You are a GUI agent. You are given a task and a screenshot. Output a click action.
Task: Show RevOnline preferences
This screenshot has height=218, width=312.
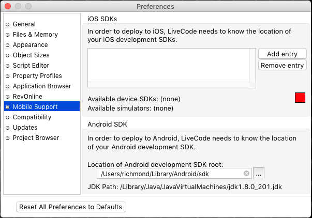(x=27, y=97)
